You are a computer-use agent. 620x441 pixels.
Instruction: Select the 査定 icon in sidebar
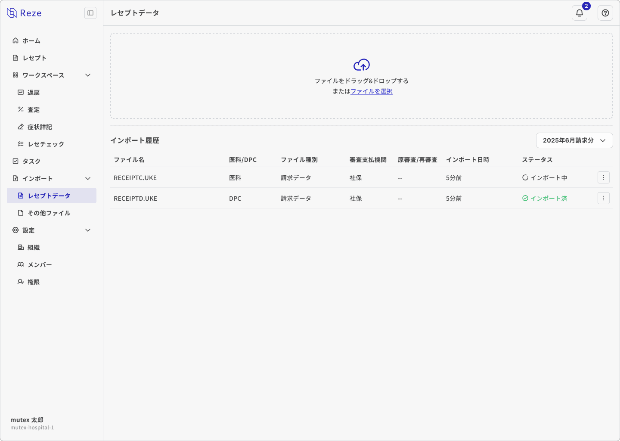(x=21, y=109)
